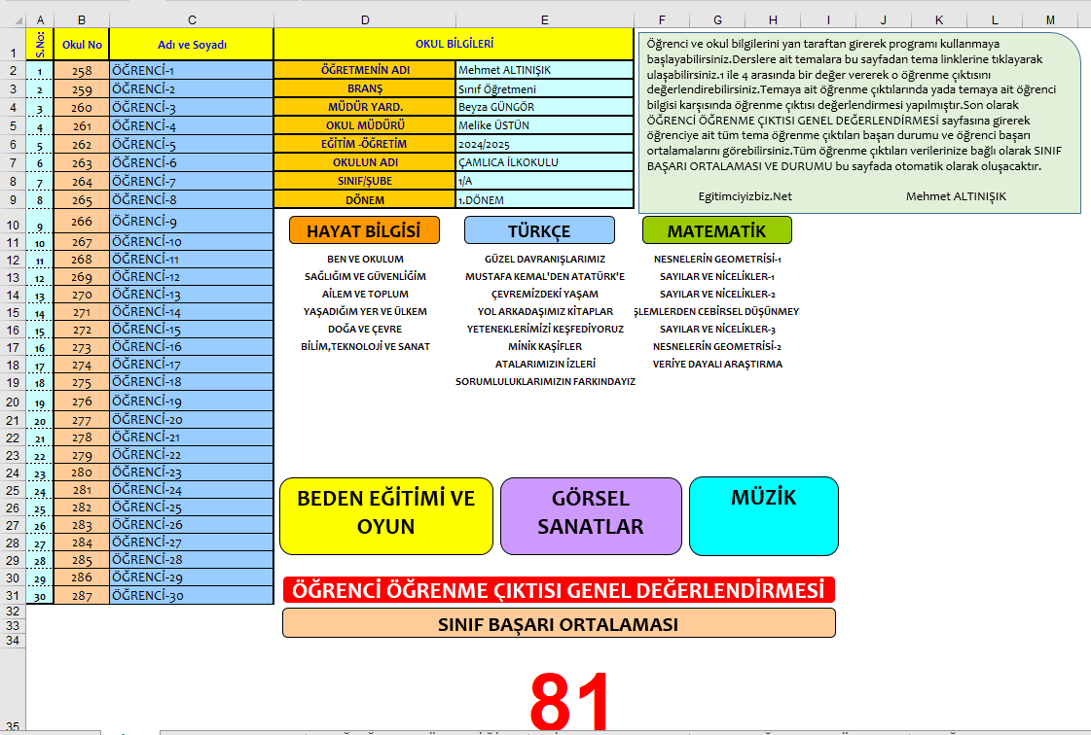Select student name cell ÖĞRENCİ-22

(x=192, y=454)
